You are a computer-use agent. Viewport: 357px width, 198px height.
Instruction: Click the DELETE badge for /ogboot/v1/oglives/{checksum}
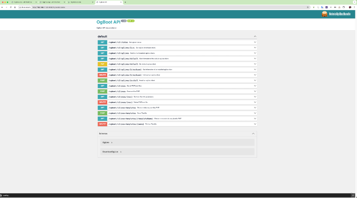pos(102,75)
